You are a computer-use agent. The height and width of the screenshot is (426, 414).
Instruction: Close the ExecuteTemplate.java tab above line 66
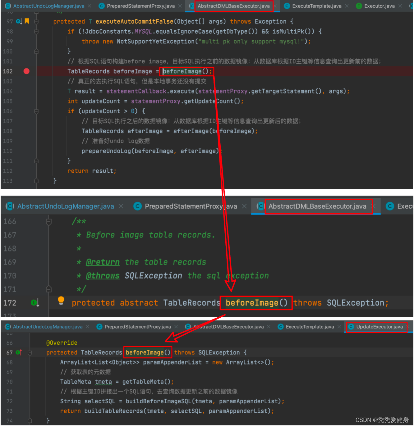pyautogui.click(x=339, y=327)
